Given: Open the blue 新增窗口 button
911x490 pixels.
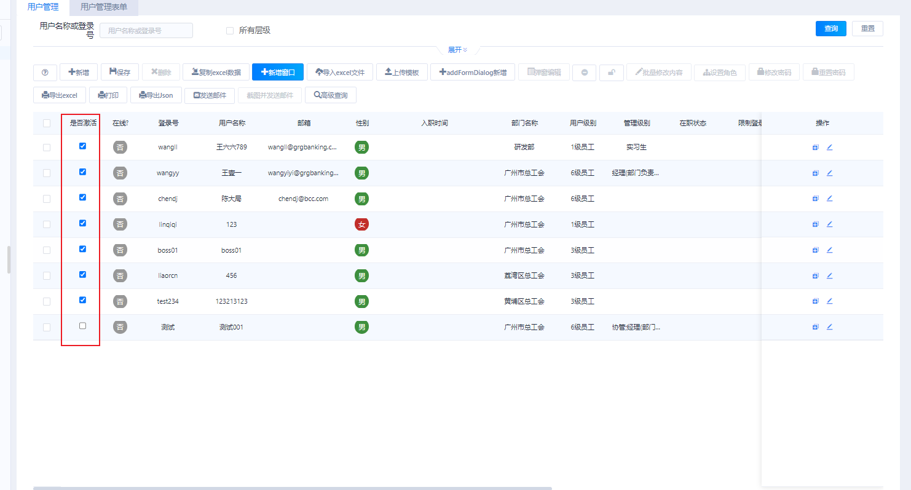Looking at the screenshot, I should [278, 72].
